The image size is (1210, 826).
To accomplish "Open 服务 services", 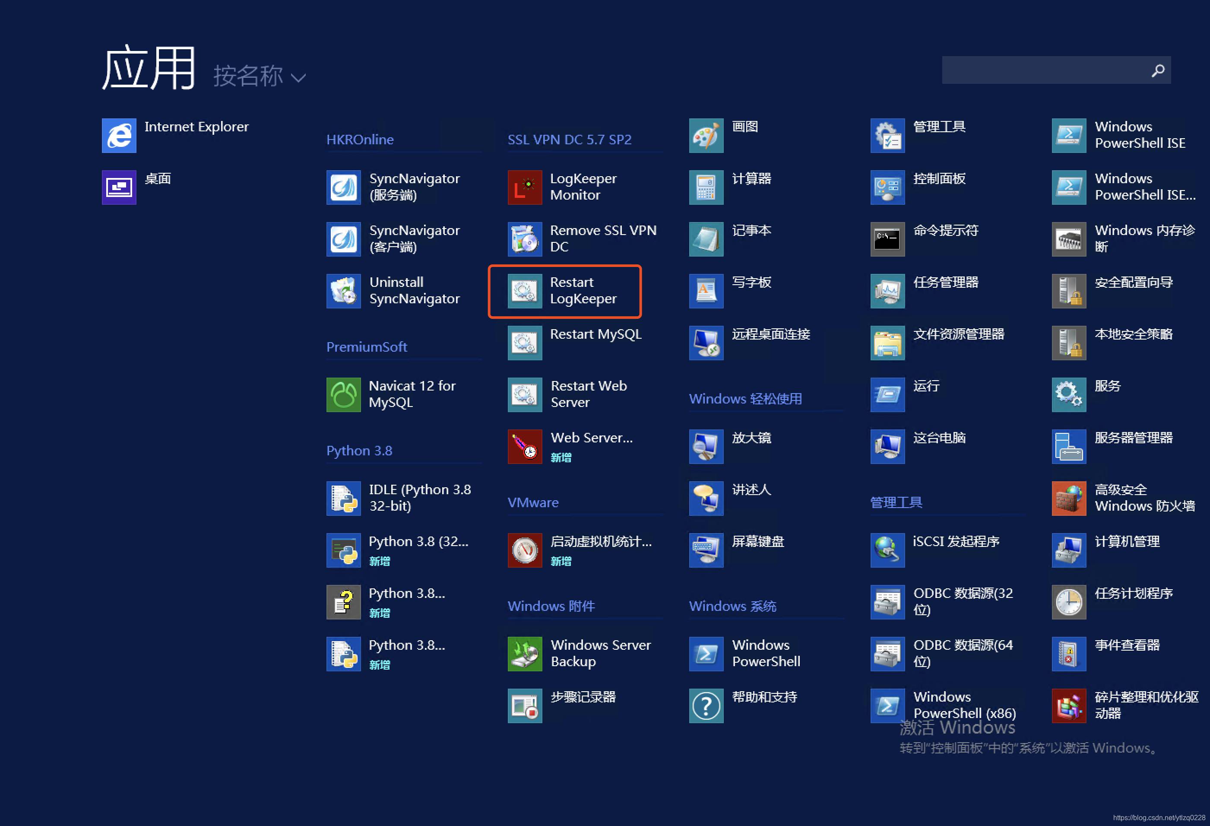I will pos(1068,394).
